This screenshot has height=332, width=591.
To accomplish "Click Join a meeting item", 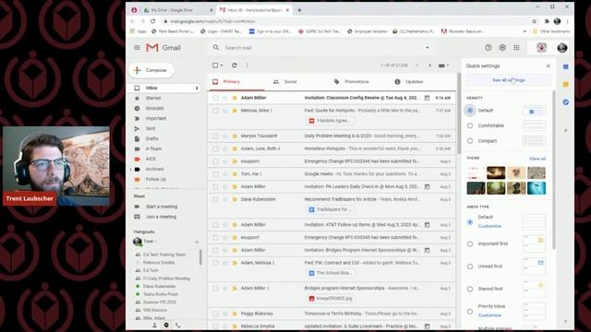I will tap(161, 217).
